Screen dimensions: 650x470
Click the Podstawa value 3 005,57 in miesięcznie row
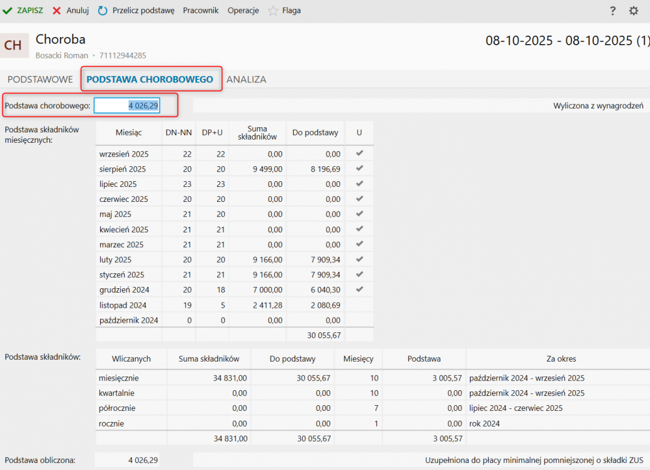(447, 378)
